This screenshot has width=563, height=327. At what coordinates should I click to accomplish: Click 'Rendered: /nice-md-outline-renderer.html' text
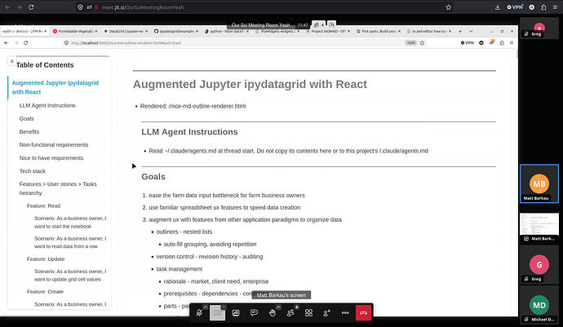pyautogui.click(x=193, y=106)
